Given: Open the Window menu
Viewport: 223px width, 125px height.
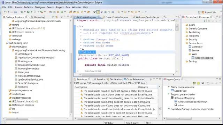Looking at the screenshot, I should pyautogui.click(x=76, y=7).
